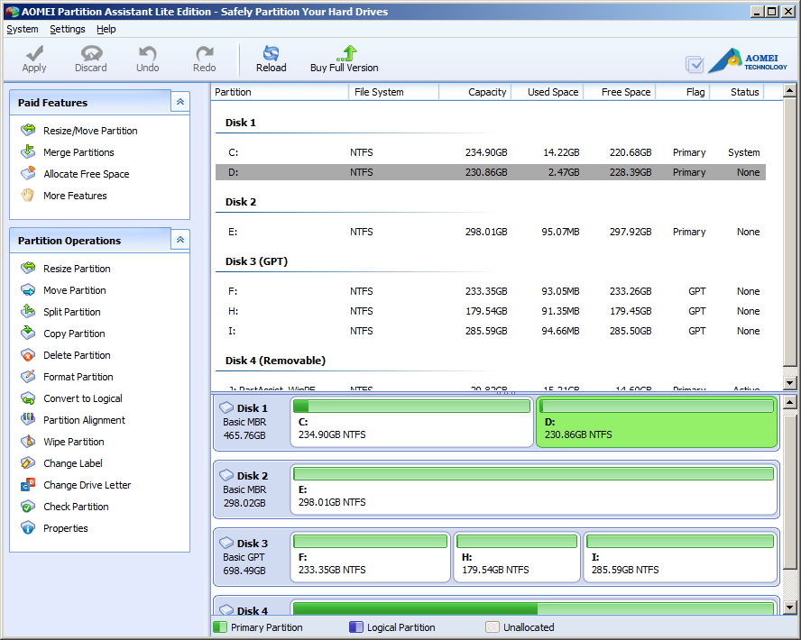This screenshot has width=801, height=640.
Task: Click the Disk 1 heading in partition list
Action: click(241, 123)
